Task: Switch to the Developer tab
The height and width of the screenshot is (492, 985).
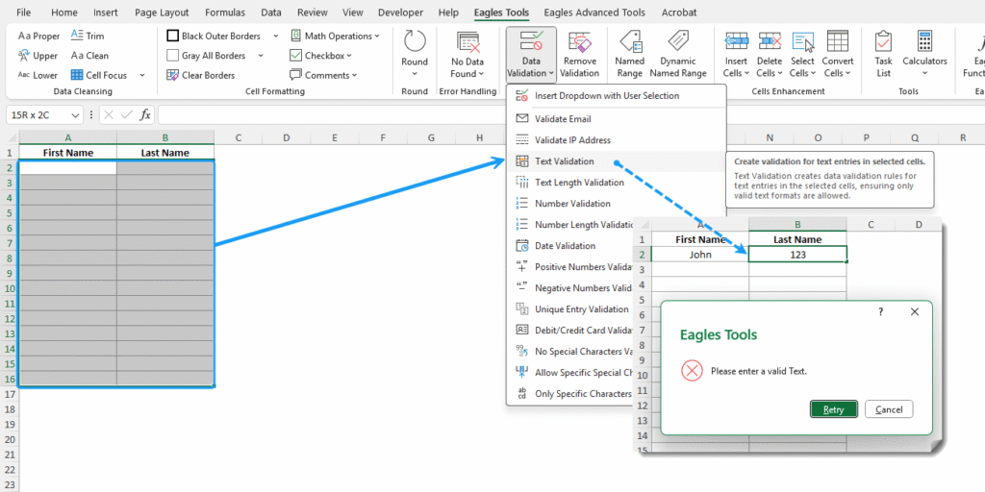Action: [x=401, y=12]
